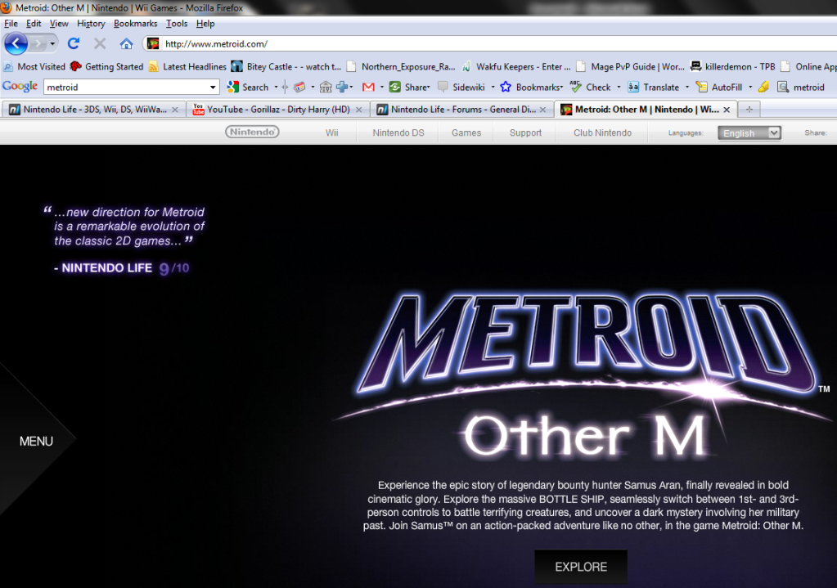Screen dimensions: 837x588
Task: Open the back/forward history dropdown arrow
Action: pos(53,43)
